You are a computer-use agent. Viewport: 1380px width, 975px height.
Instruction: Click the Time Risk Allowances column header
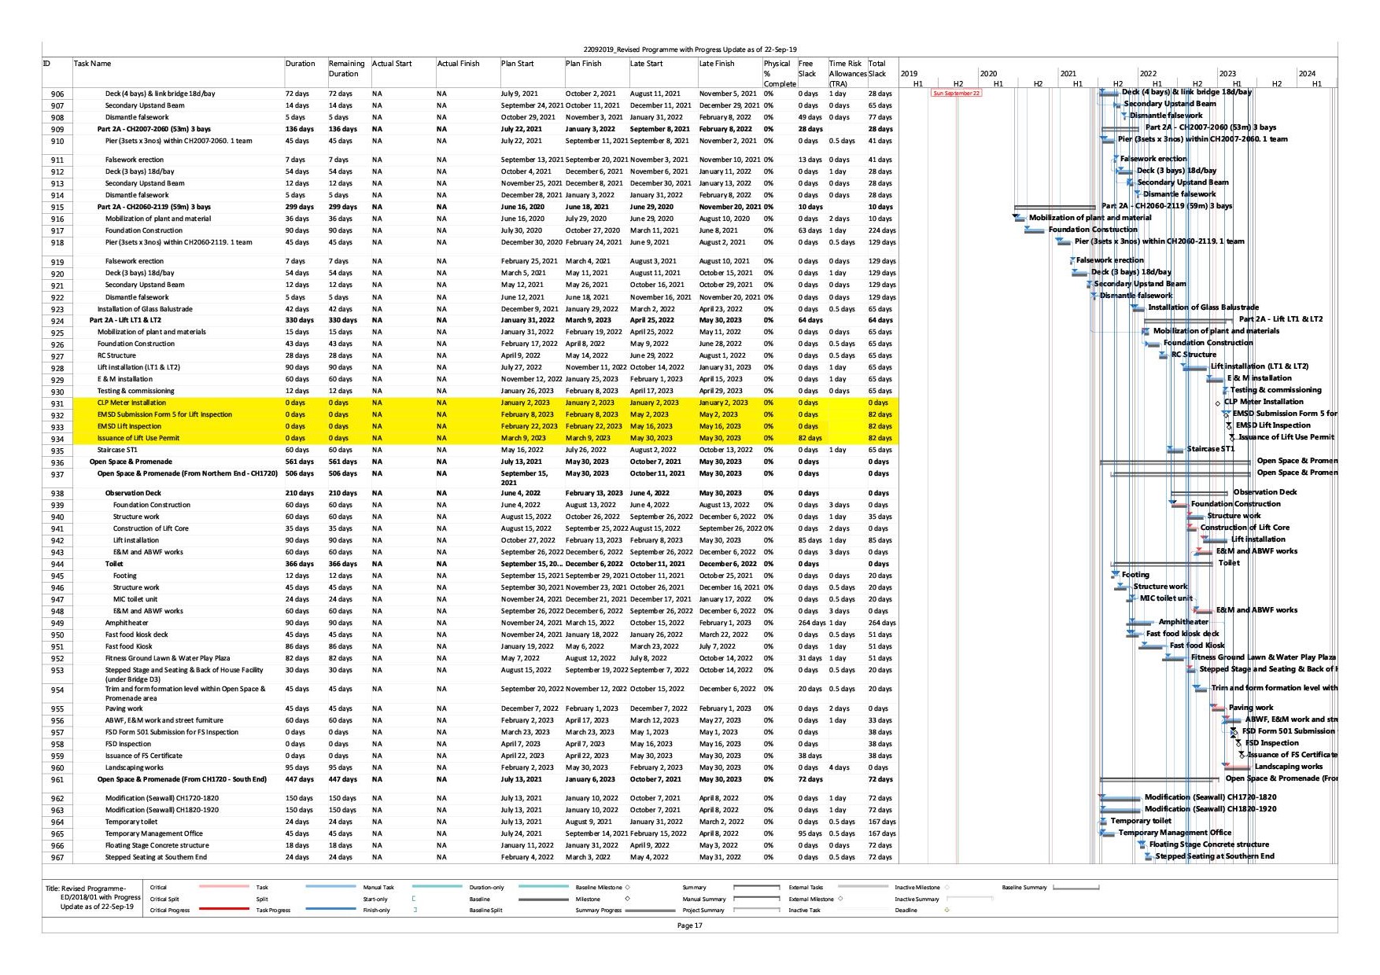(847, 73)
